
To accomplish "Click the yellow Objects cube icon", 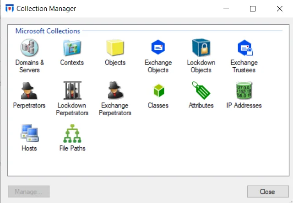I will coord(115,48).
